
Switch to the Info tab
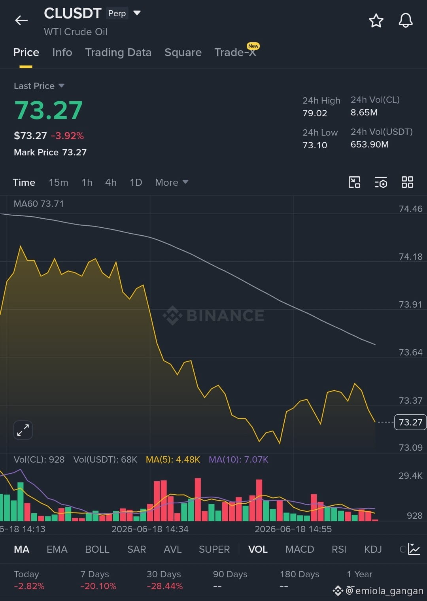pyautogui.click(x=62, y=52)
